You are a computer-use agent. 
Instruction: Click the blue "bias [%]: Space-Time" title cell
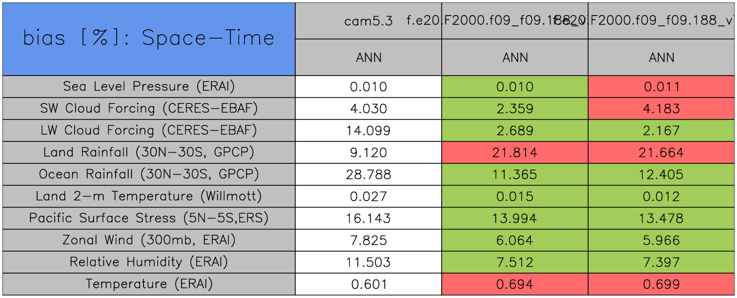(148, 39)
